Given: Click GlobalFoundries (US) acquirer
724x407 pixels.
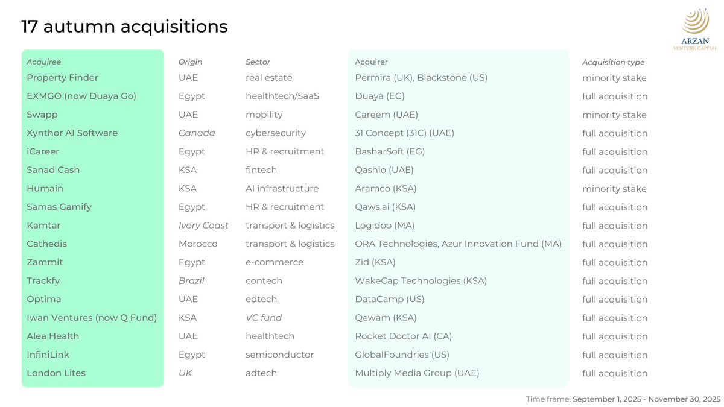Looking at the screenshot, I should (402, 355).
